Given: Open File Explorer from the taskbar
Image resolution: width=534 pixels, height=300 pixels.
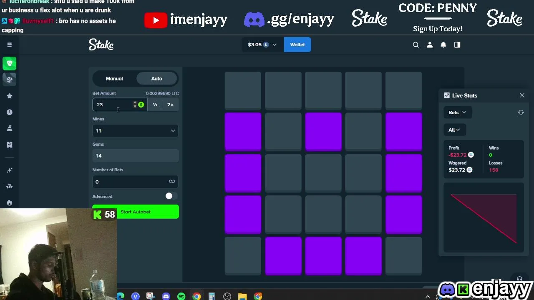Looking at the screenshot, I should [242, 296].
